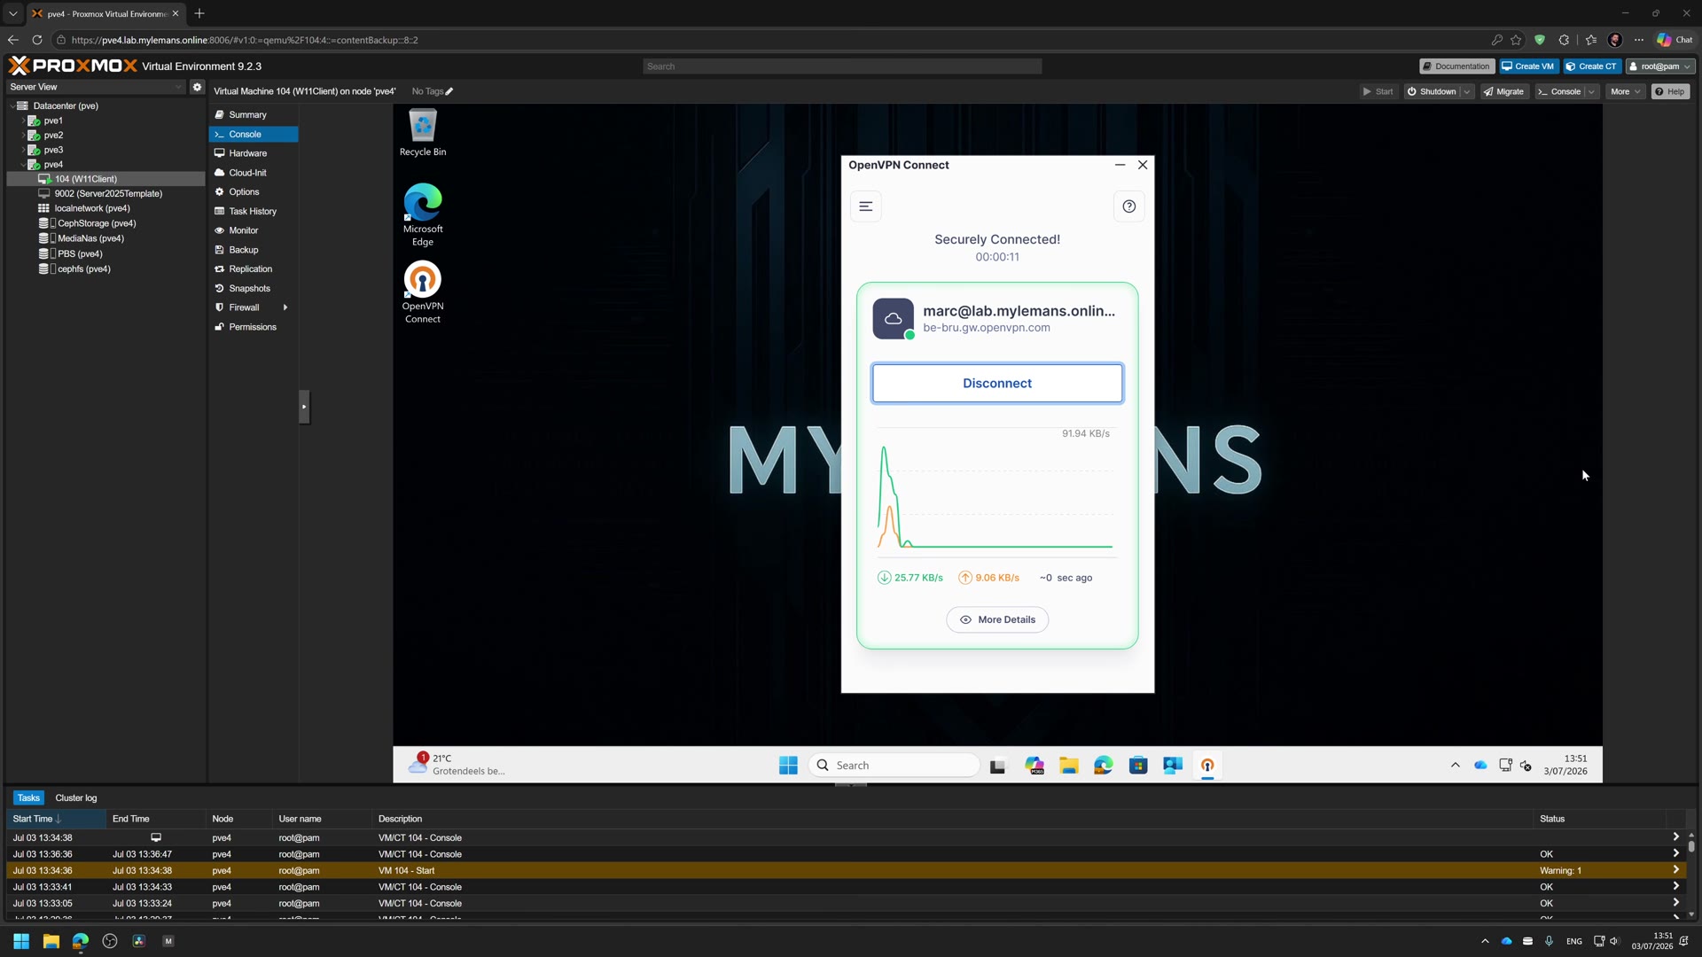This screenshot has height=957, width=1702.
Task: Click the Proxmox top search field
Action: point(842,66)
